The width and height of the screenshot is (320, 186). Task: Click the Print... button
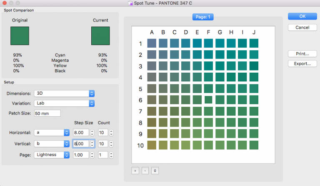302,54
